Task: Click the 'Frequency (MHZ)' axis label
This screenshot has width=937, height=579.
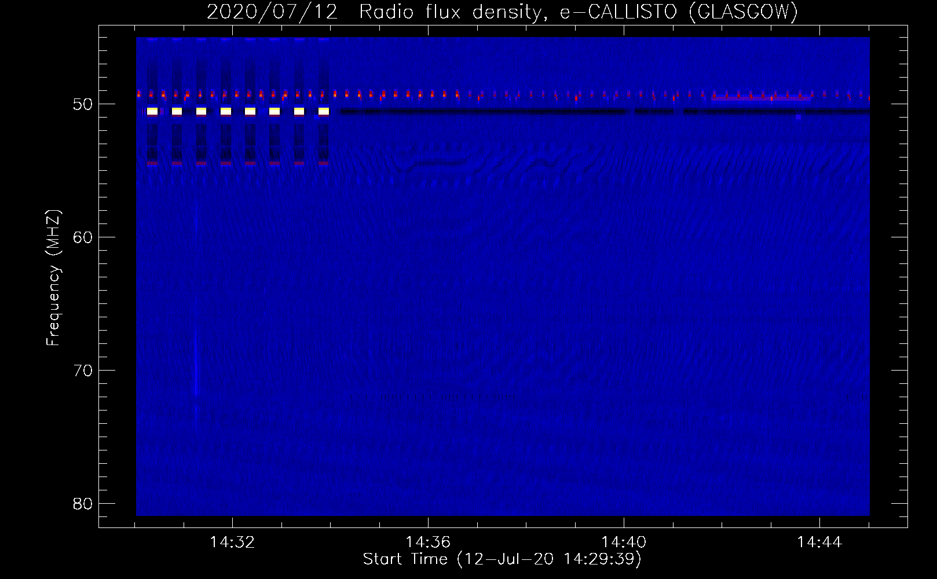Action: 53,278
